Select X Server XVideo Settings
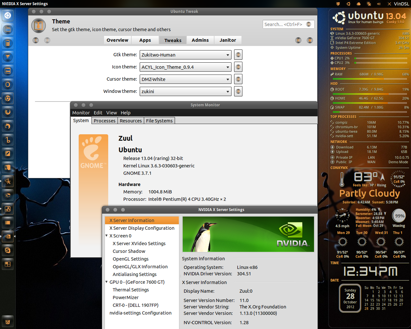This screenshot has width=411, height=329. [139, 244]
